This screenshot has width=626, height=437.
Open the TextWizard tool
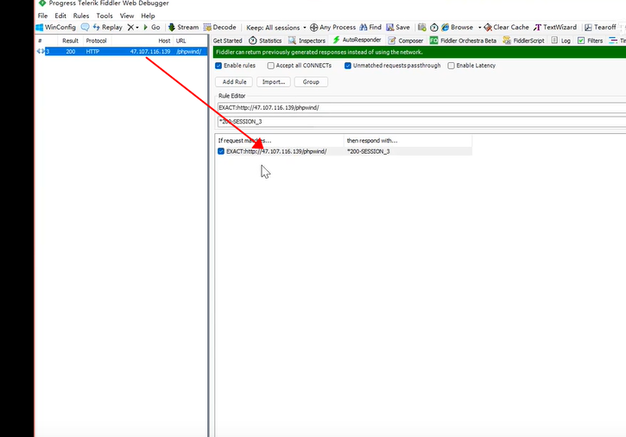click(x=555, y=27)
